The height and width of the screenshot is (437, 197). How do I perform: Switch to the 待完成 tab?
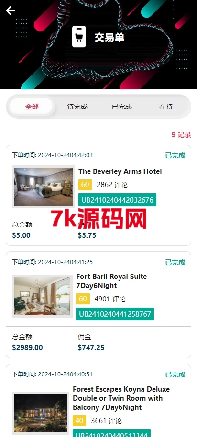pos(77,107)
